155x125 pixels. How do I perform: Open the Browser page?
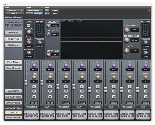coord(13,33)
